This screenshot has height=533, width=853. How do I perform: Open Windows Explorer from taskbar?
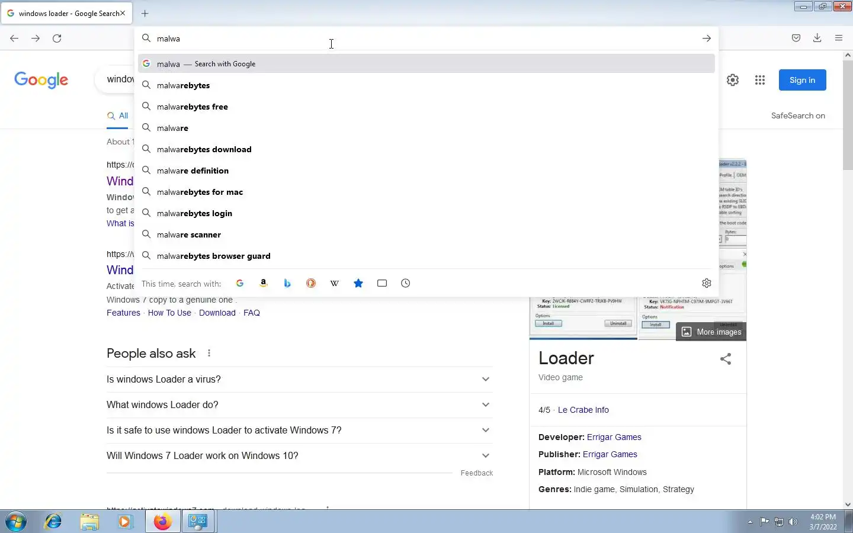[89, 522]
